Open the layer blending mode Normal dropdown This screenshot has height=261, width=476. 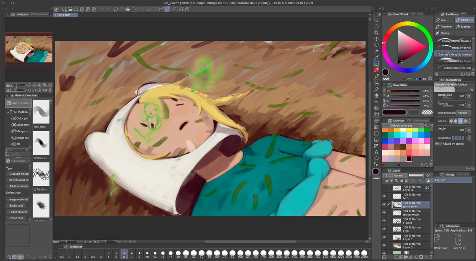click(399, 175)
